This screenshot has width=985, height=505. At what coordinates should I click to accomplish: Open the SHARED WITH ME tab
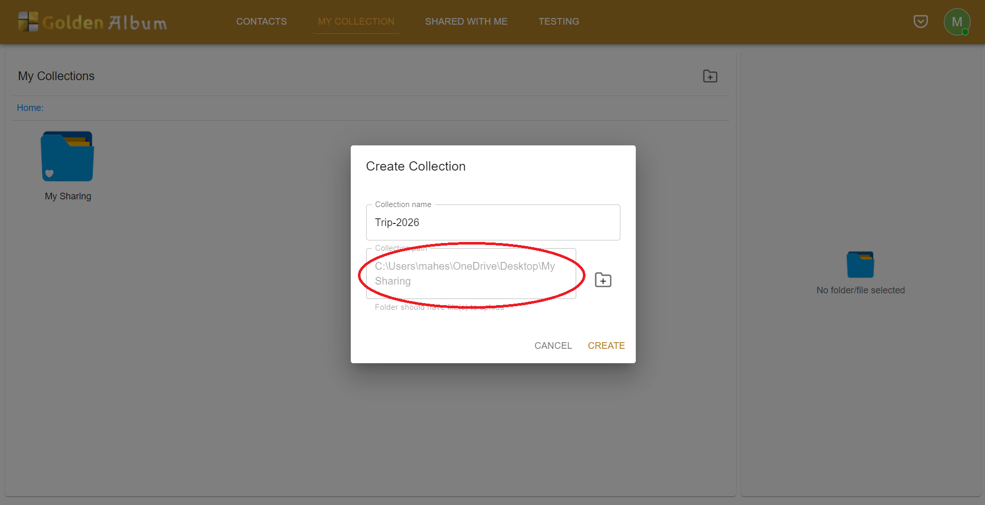(466, 21)
